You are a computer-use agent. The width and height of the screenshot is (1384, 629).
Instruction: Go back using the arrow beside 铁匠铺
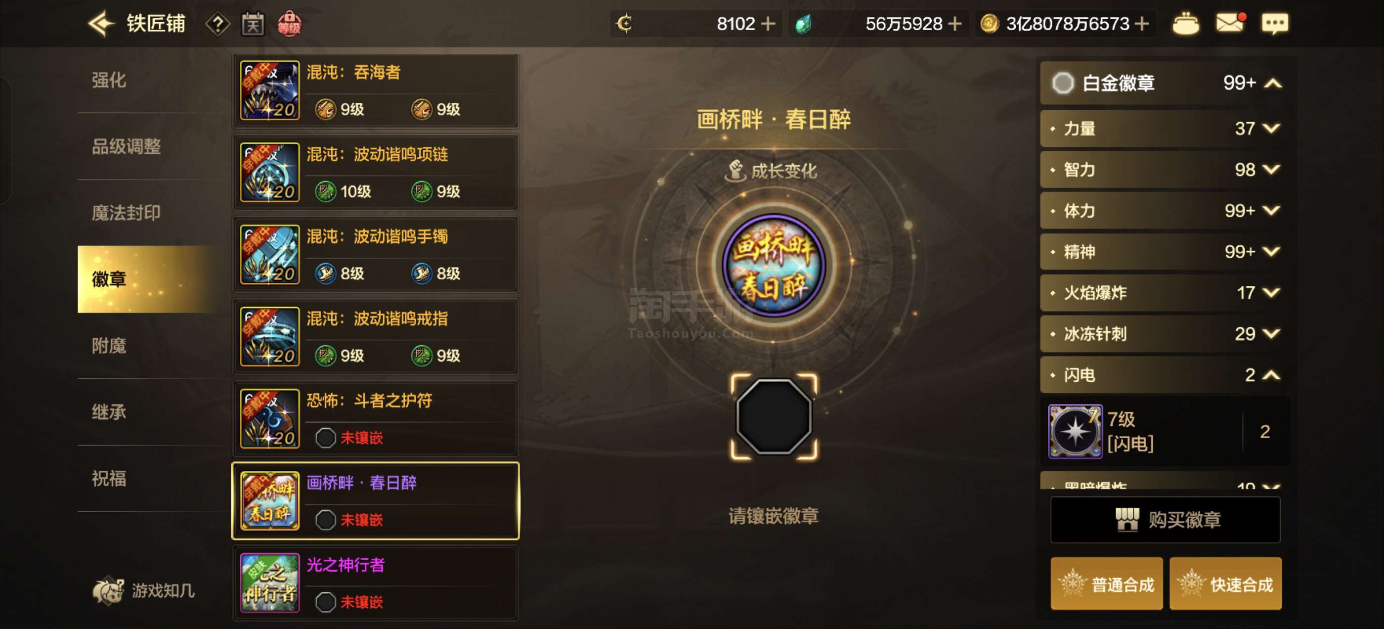[x=101, y=24]
